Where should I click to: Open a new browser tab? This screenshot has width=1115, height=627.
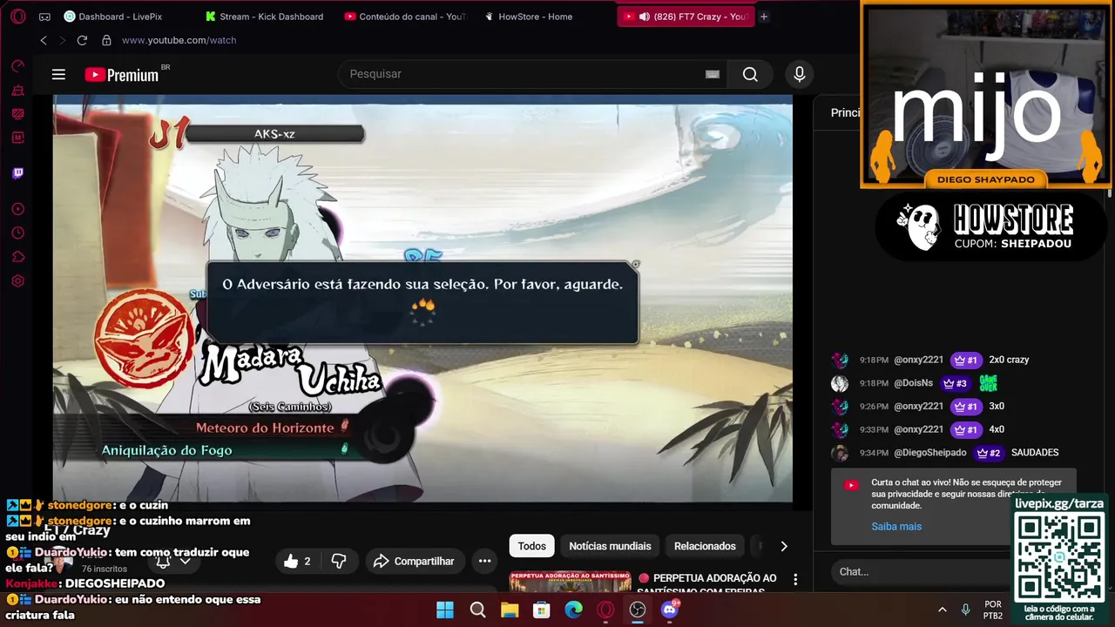(x=764, y=17)
